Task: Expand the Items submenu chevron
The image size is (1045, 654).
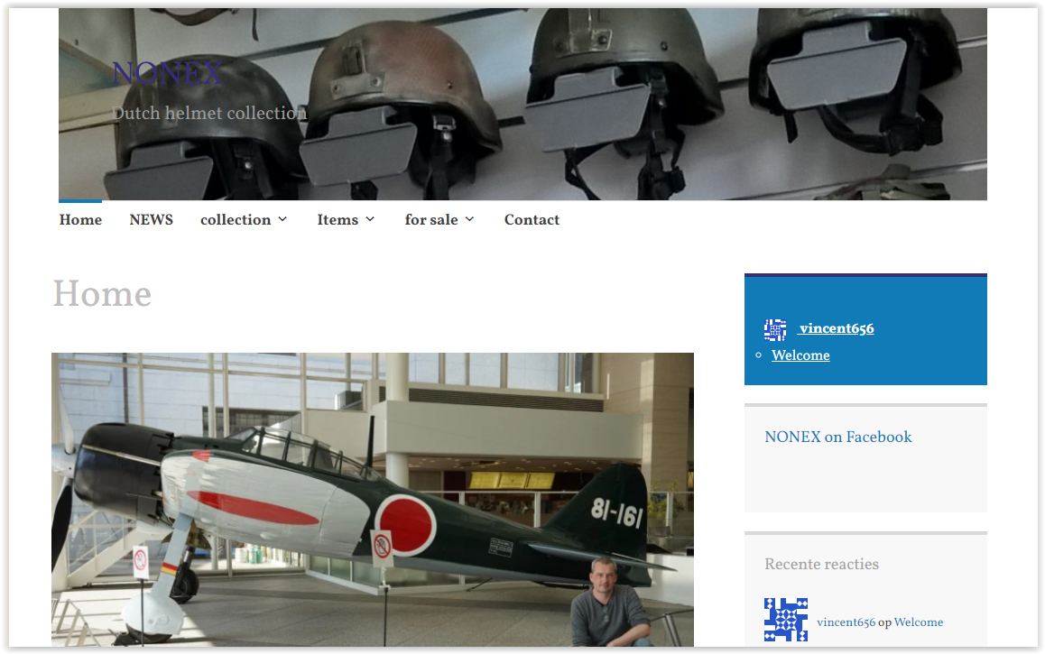Action: point(371,219)
